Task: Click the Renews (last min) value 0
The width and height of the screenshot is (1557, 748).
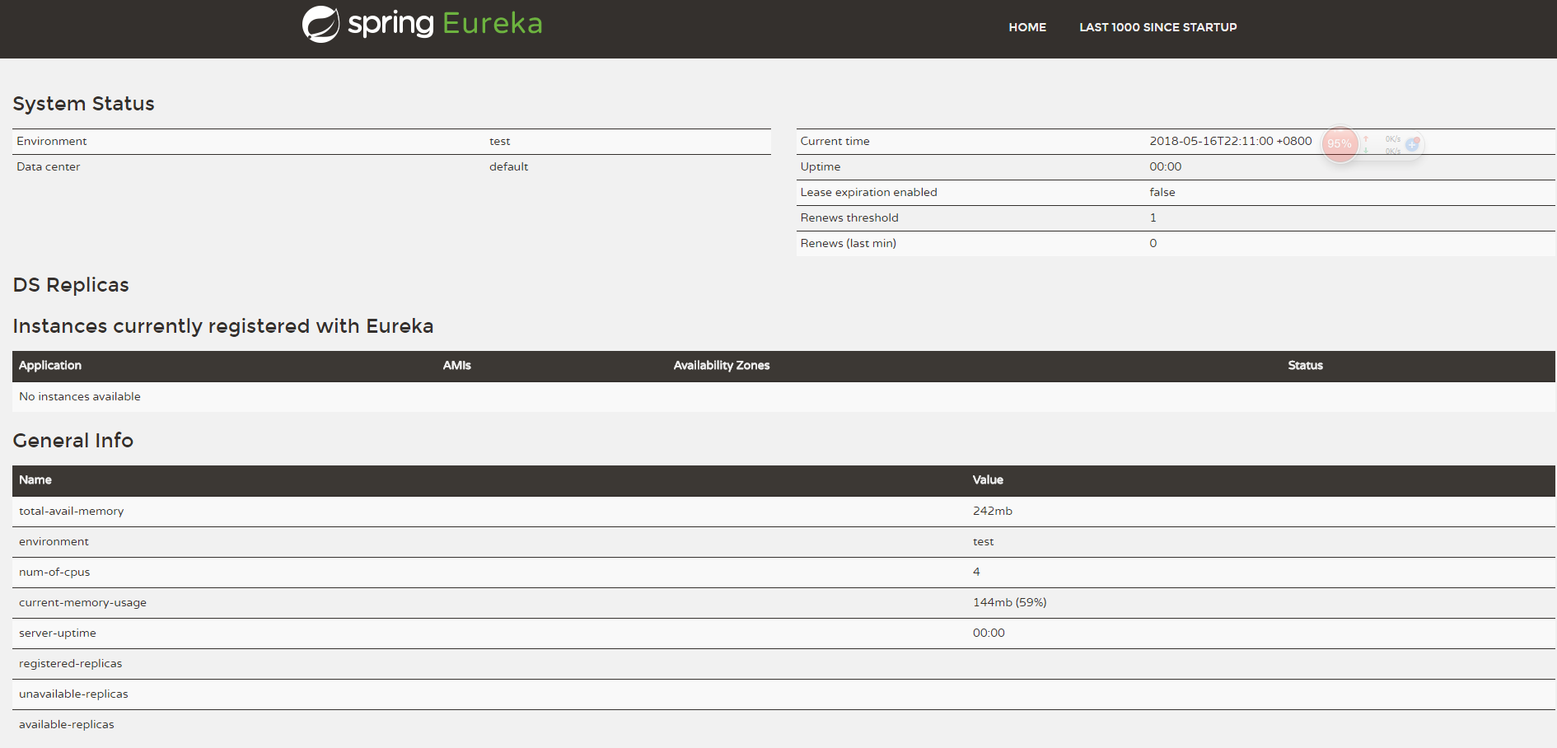Action: (x=1153, y=244)
